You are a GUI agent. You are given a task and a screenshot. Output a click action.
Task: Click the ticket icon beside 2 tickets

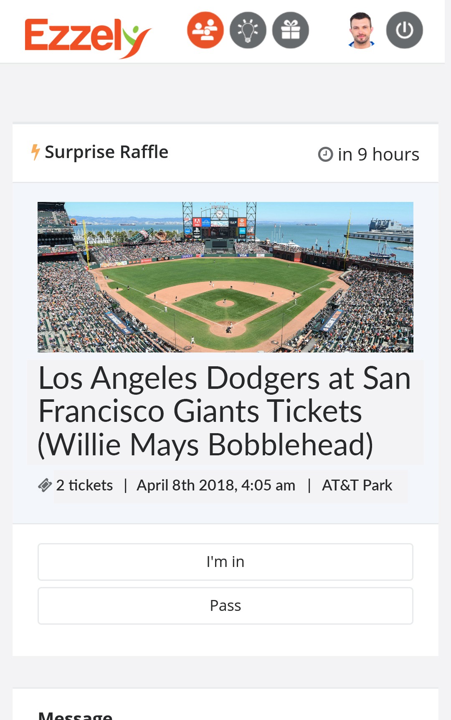point(45,485)
